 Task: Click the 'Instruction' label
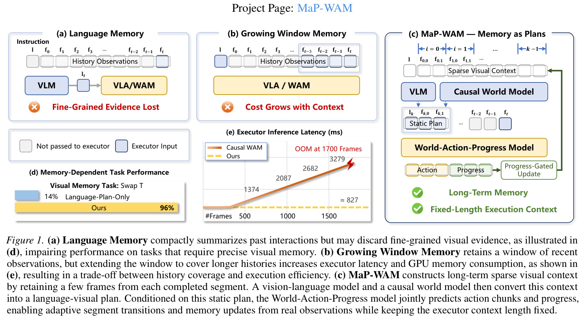pyautogui.click(x=33, y=41)
